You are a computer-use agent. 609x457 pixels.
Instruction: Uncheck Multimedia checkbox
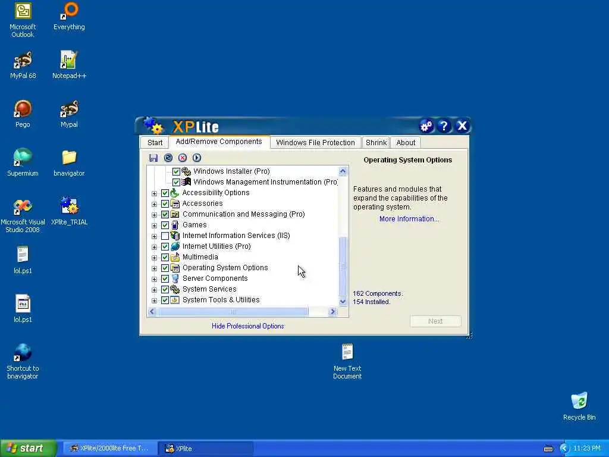(165, 257)
